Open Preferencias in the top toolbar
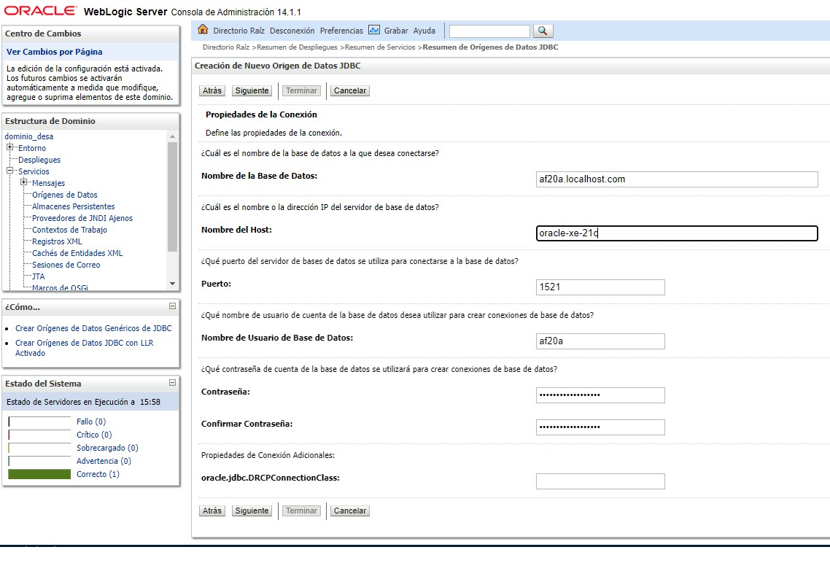Viewport: 830px width, 582px height. [x=341, y=31]
